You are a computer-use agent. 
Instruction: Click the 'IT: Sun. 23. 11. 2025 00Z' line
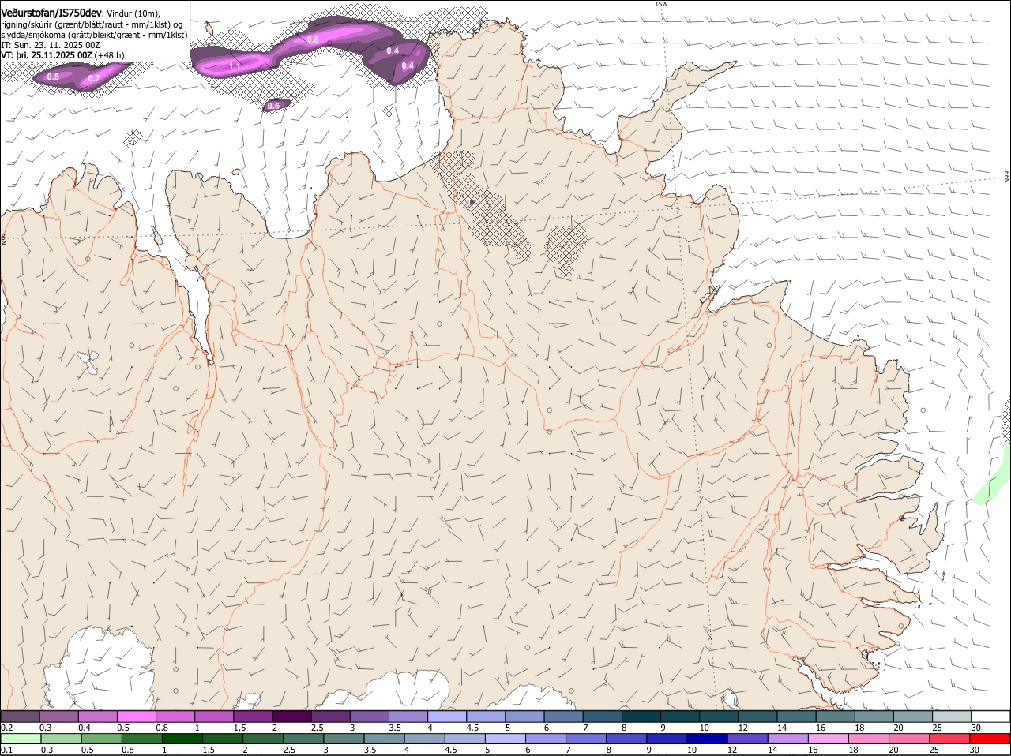click(x=50, y=45)
